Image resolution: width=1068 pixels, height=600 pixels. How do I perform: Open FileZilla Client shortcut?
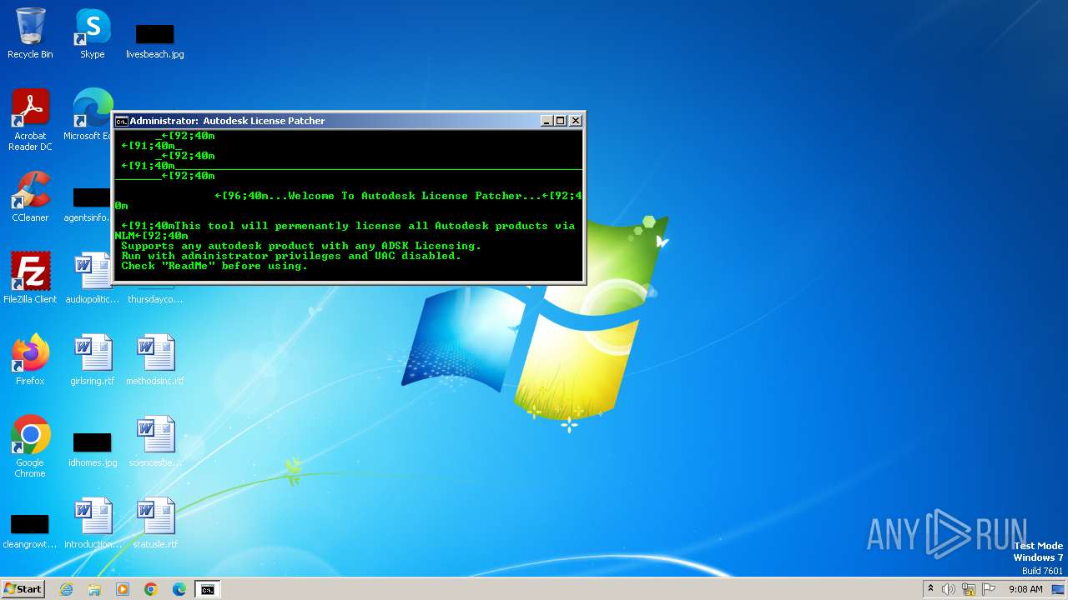[30, 278]
